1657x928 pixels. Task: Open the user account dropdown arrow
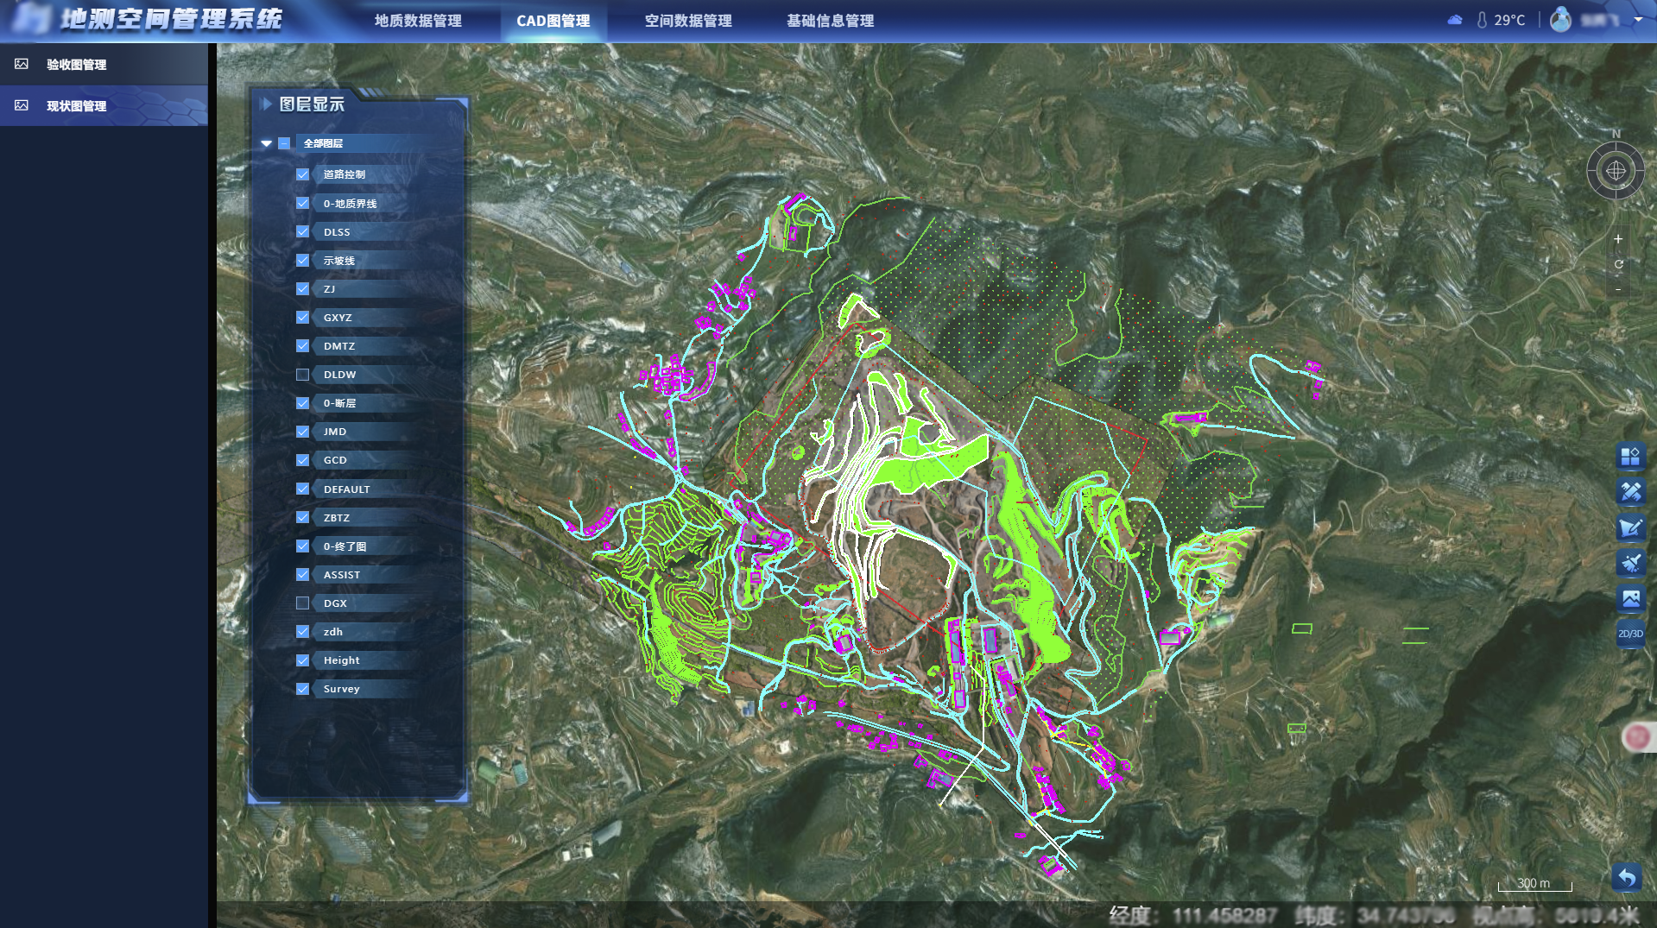1638,20
